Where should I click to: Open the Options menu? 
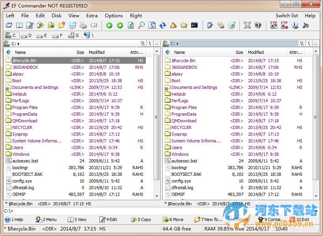(x=113, y=16)
